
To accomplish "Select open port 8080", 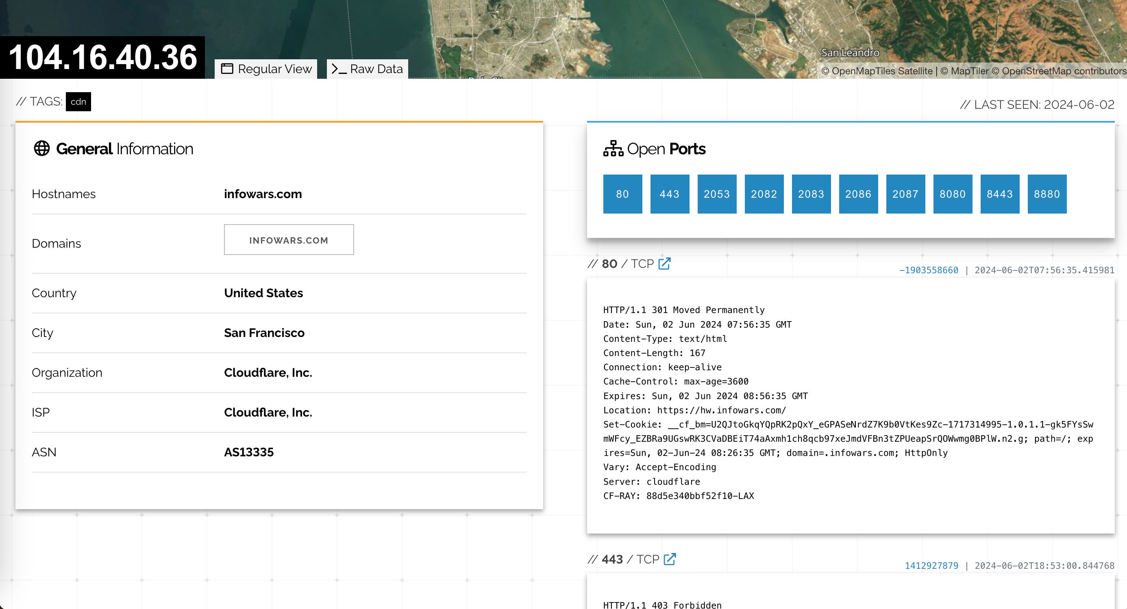I will (953, 194).
